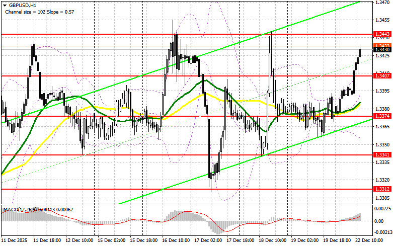
Task: Select the '22 Dec 10:00' time label
Action: [369, 240]
